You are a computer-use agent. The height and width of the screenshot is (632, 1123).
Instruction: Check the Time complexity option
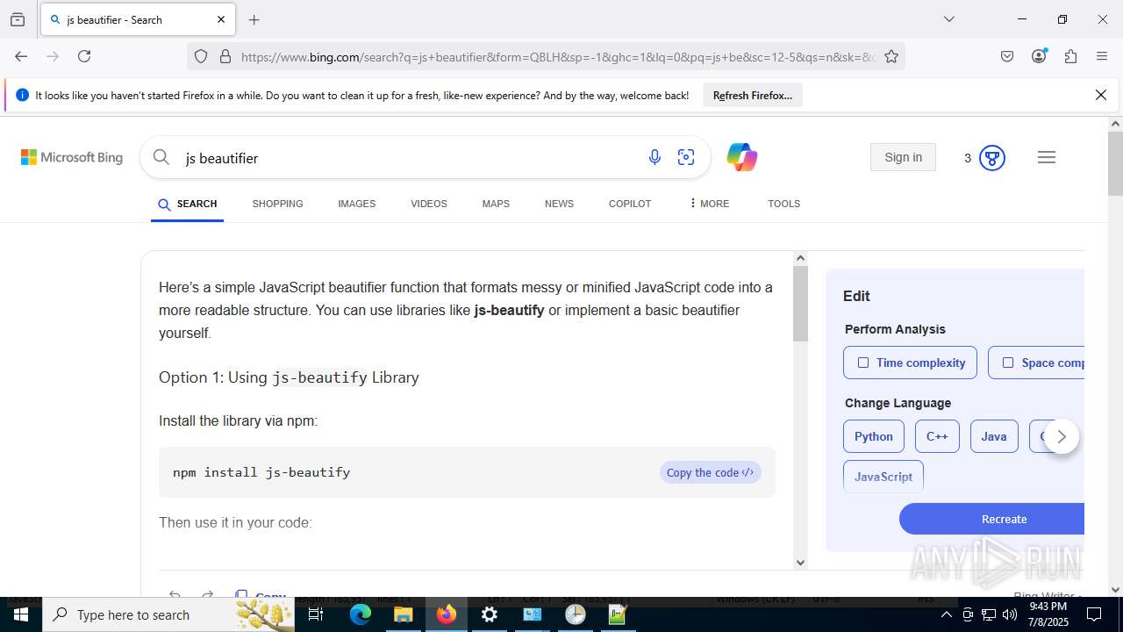(910, 363)
